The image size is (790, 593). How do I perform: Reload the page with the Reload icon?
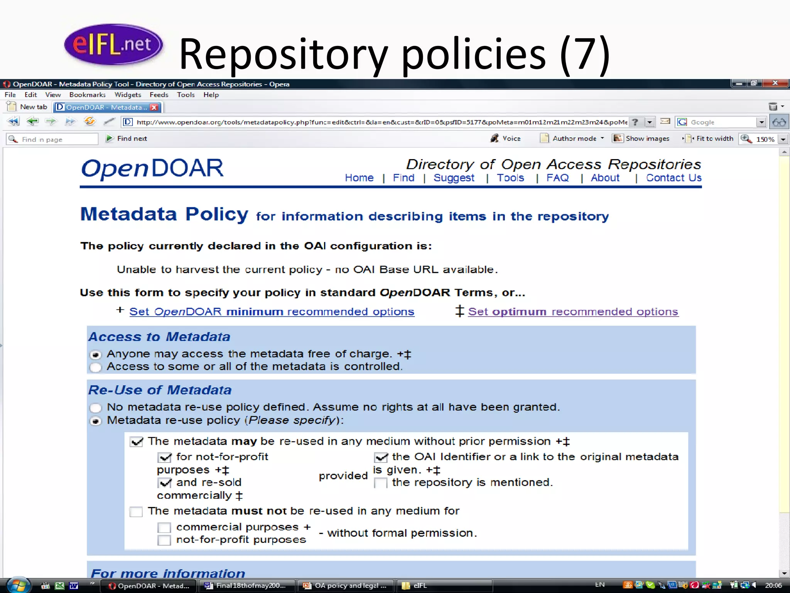click(89, 122)
